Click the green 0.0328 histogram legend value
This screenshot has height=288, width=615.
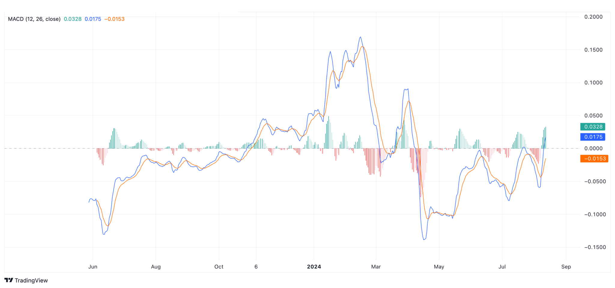pyautogui.click(x=73, y=19)
